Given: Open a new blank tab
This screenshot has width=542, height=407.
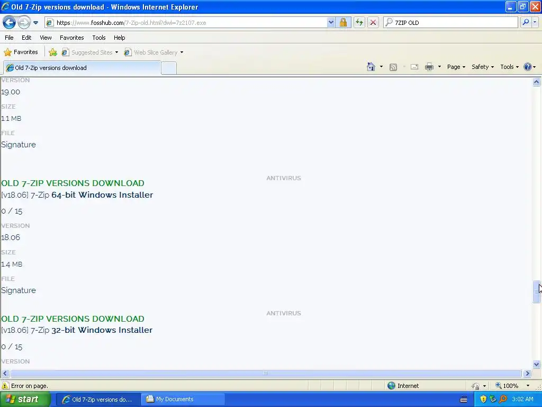Looking at the screenshot, I should point(169,68).
